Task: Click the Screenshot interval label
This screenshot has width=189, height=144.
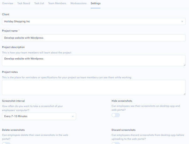Action: pyautogui.click(x=13, y=101)
